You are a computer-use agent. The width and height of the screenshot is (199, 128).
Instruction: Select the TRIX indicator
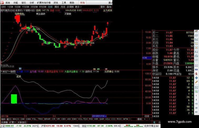[40, 119]
